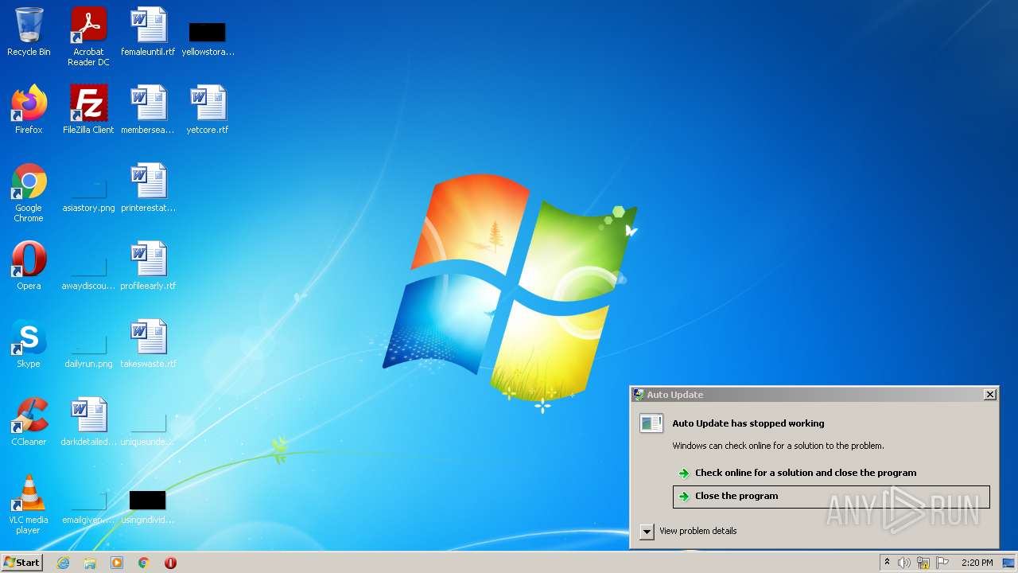This screenshot has width=1018, height=573.
Task: Select awaydiscou... desktop file
Action: [x=88, y=271]
